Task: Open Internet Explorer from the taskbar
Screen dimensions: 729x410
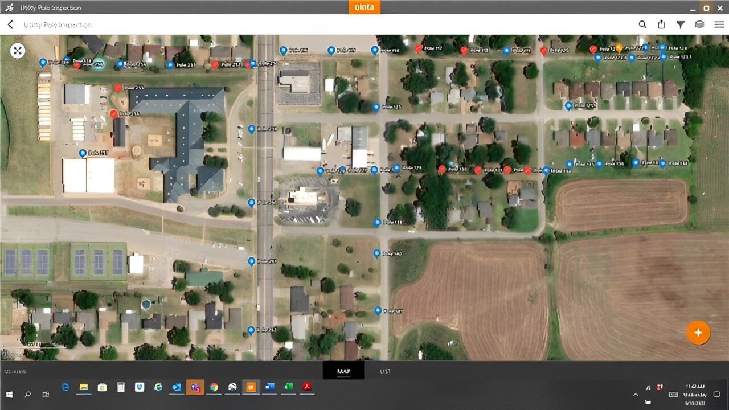Action: 158,387
